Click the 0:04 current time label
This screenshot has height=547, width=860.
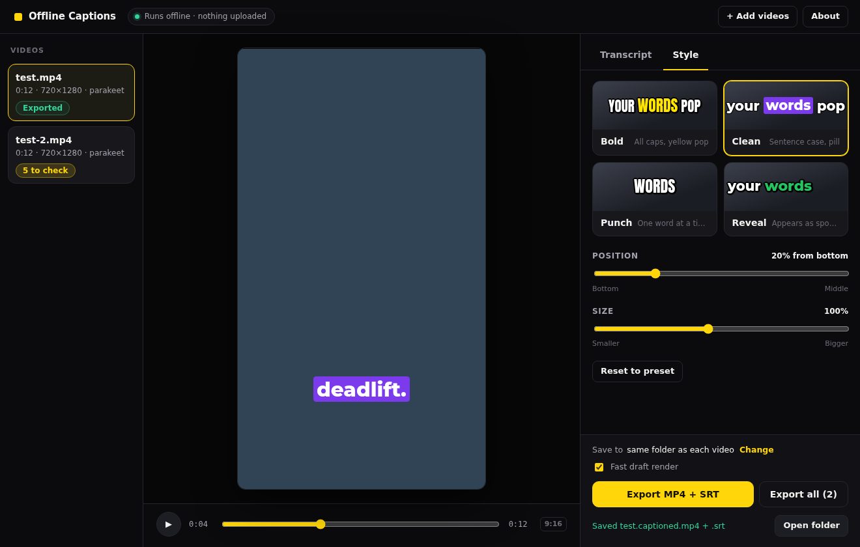pyautogui.click(x=199, y=524)
